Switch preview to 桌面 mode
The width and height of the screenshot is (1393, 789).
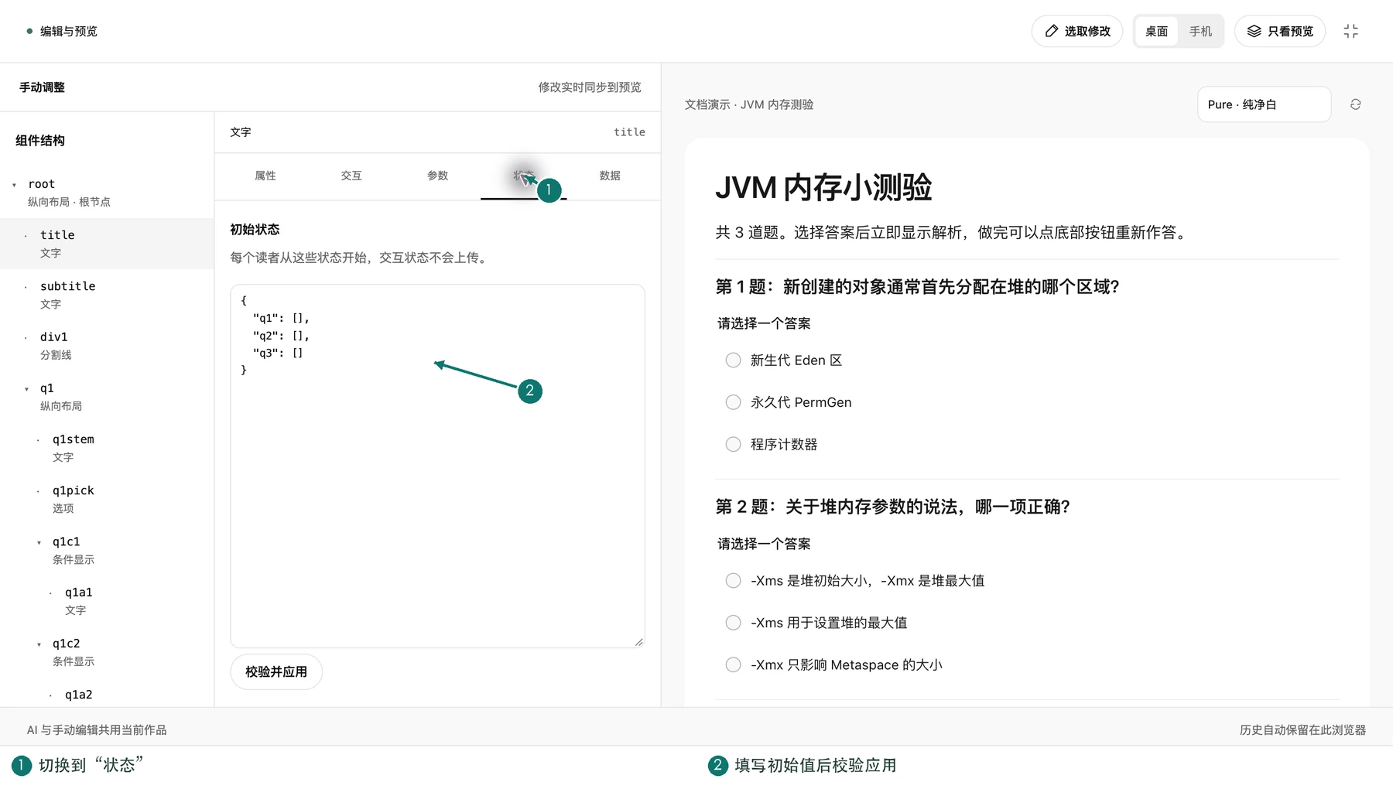[1157, 32]
